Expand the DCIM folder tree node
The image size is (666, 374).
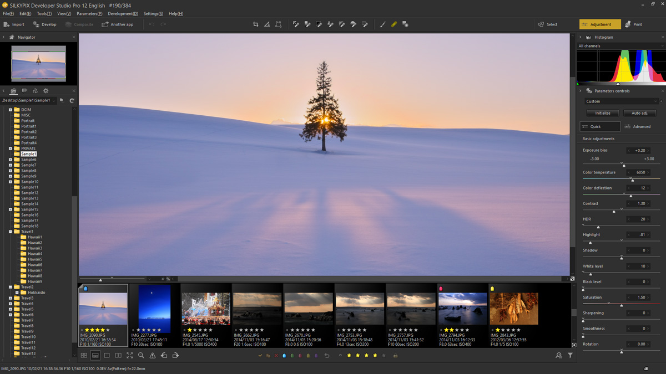[10, 110]
